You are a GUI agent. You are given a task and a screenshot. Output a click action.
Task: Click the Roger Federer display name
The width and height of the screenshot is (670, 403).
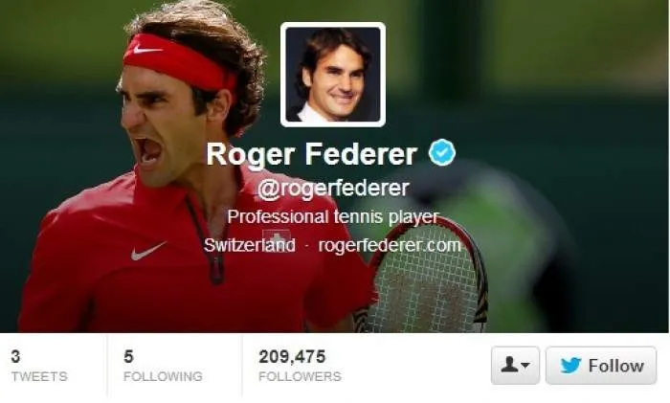311,154
